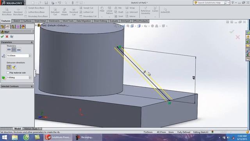Image resolution: width=250 pixels, height=141 pixels.
Task: Open SolidWorks Premium taskbar button
Action: tap(58, 137)
